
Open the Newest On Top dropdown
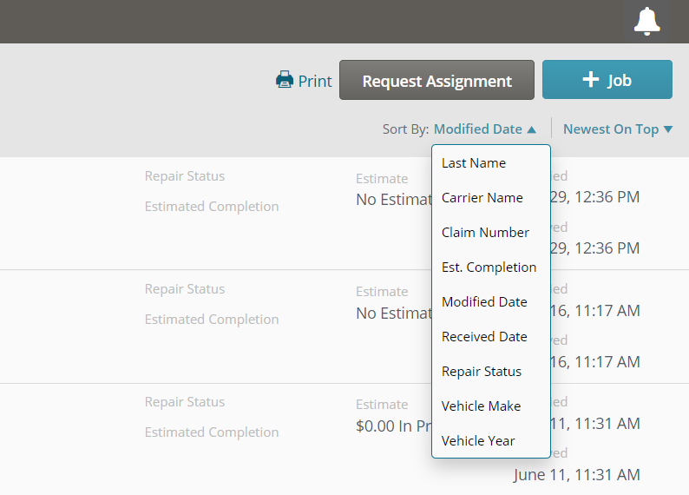coord(618,129)
